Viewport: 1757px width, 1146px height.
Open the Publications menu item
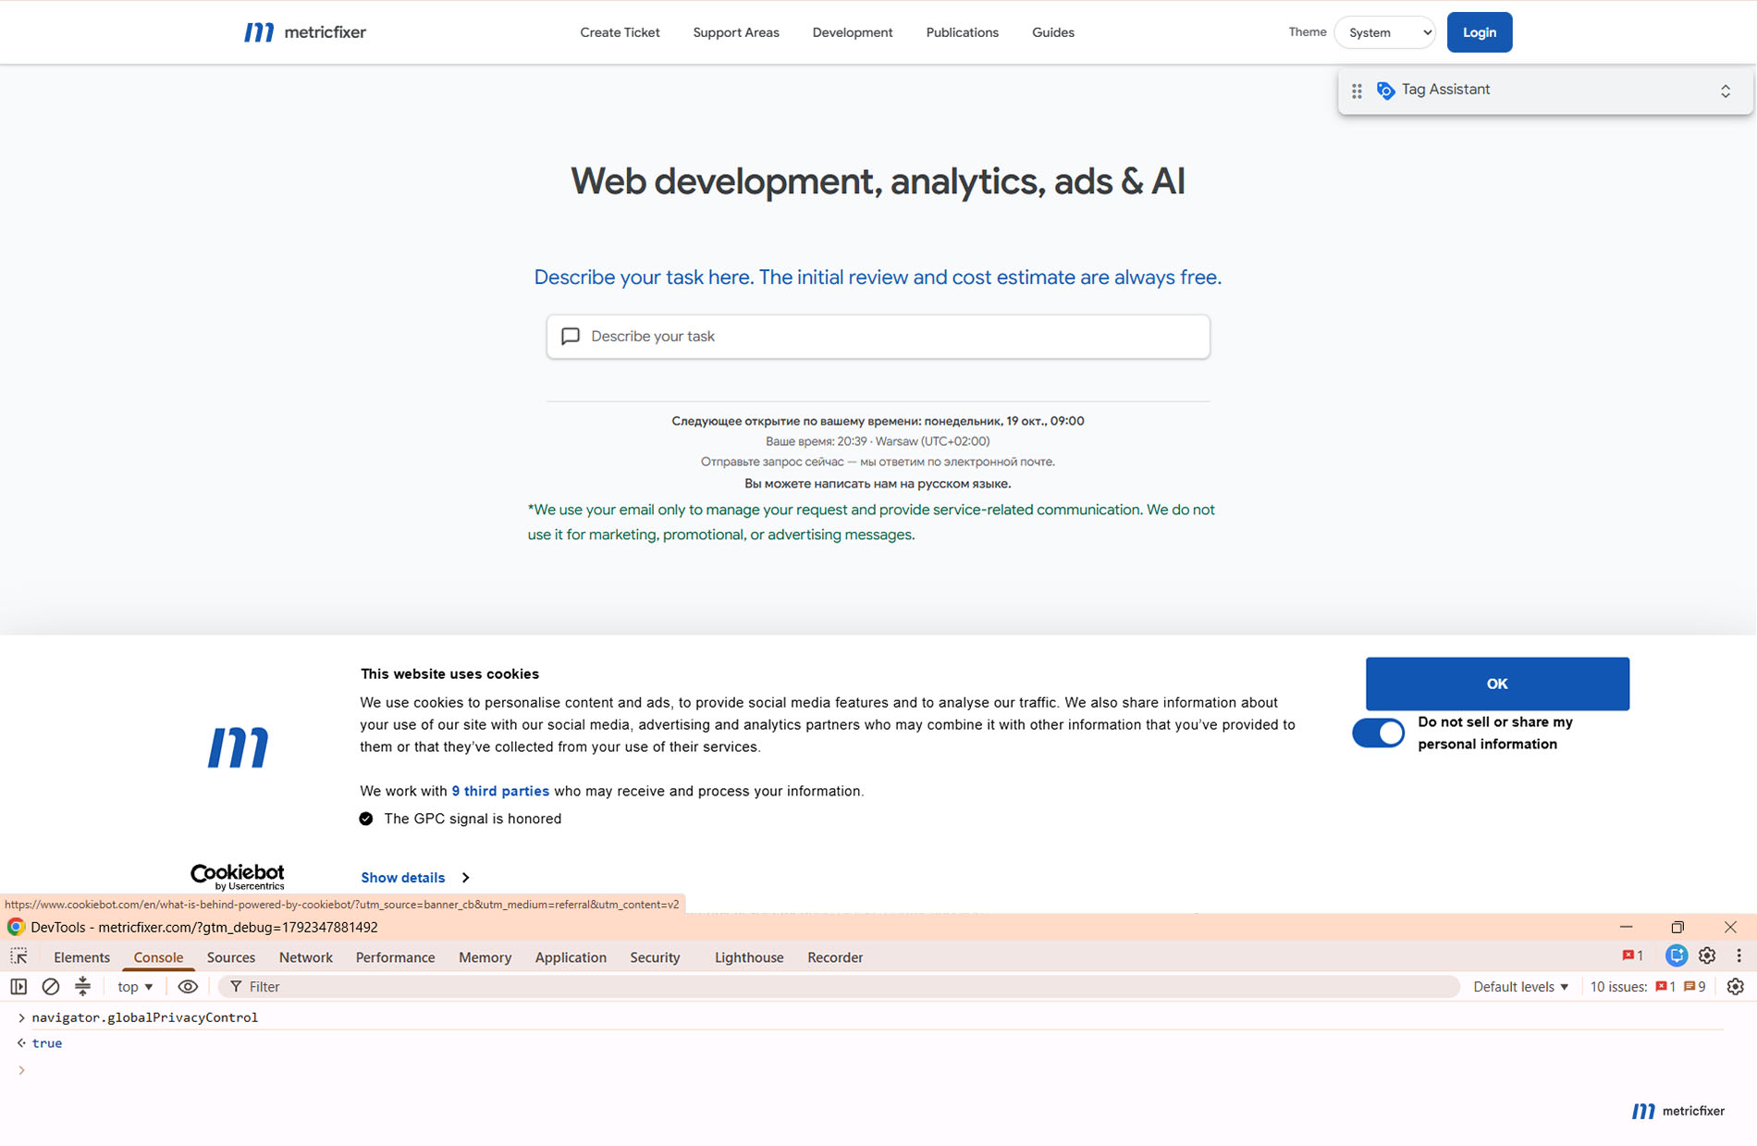point(962,32)
